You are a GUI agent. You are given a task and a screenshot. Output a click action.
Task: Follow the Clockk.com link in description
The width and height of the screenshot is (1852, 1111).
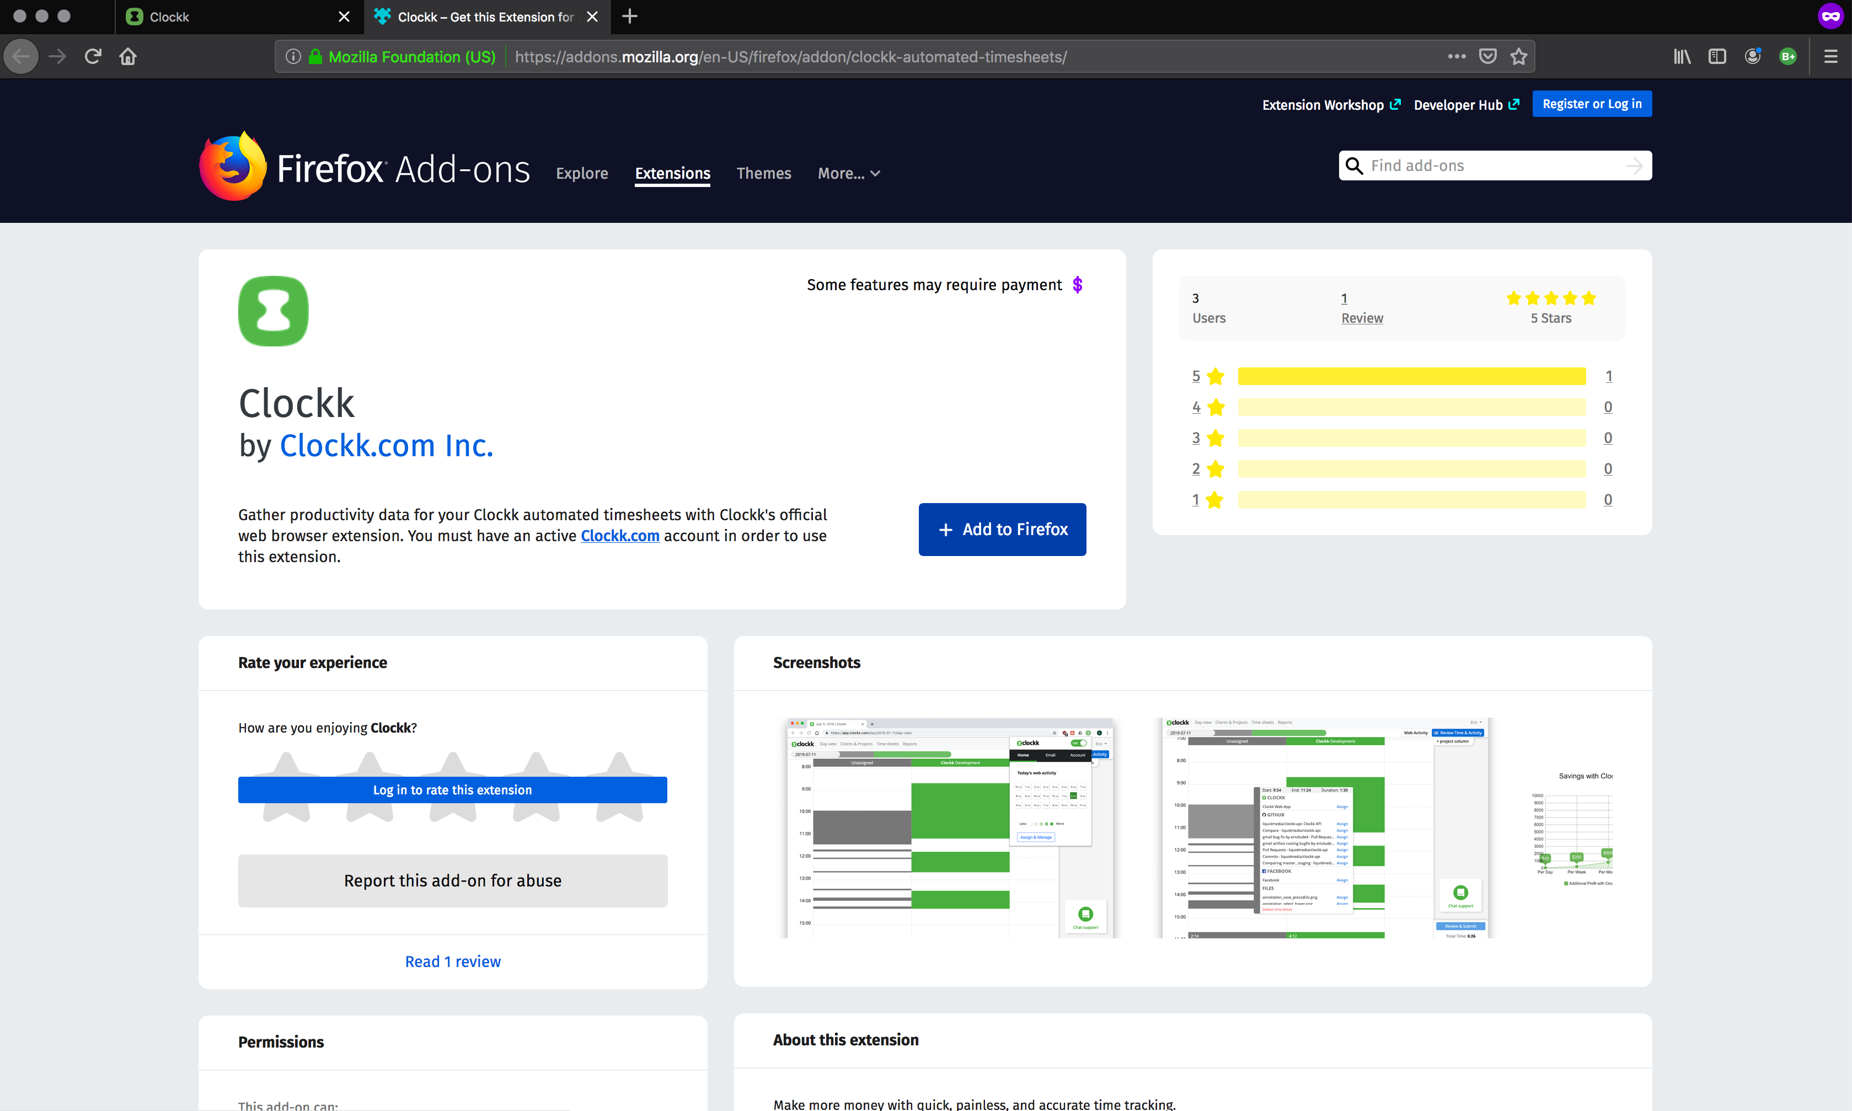click(x=619, y=535)
